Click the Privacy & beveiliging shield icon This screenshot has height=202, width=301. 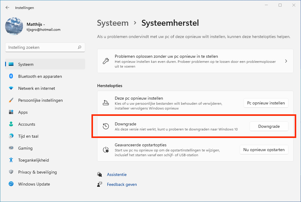pos(11,172)
